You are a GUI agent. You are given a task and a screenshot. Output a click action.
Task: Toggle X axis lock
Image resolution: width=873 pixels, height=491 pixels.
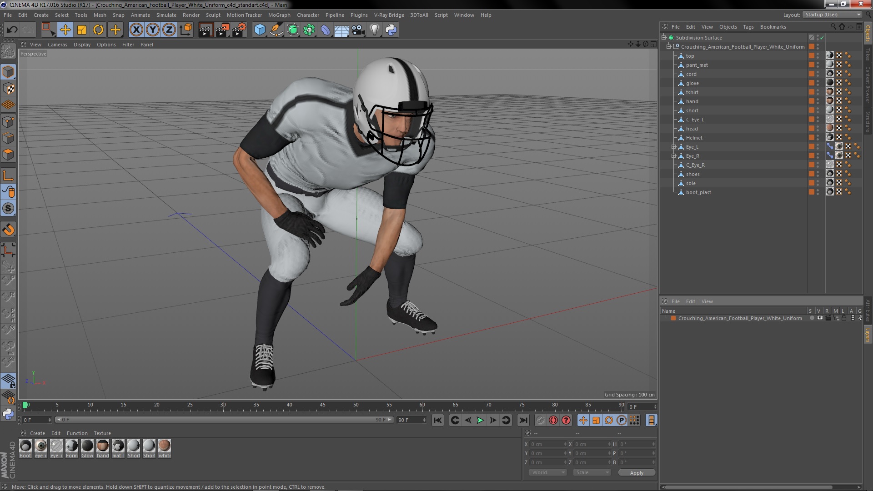click(x=136, y=30)
